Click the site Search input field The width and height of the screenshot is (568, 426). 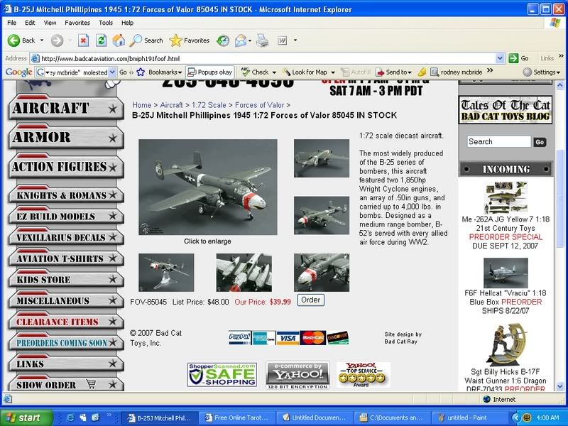tap(499, 141)
